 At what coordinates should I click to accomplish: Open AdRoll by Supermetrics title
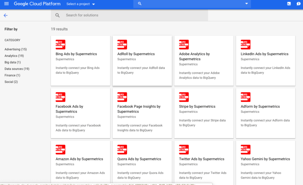click(x=136, y=54)
